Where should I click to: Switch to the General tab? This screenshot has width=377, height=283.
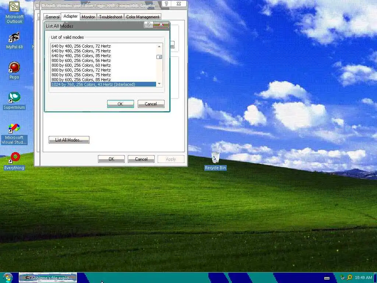52,17
